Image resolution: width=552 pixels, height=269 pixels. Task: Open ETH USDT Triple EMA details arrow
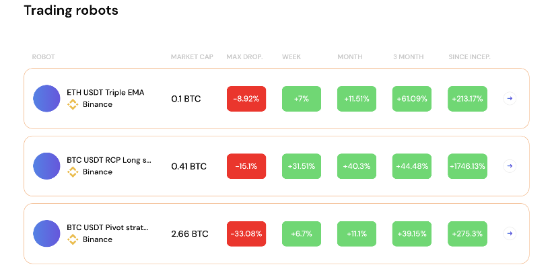[x=510, y=99]
